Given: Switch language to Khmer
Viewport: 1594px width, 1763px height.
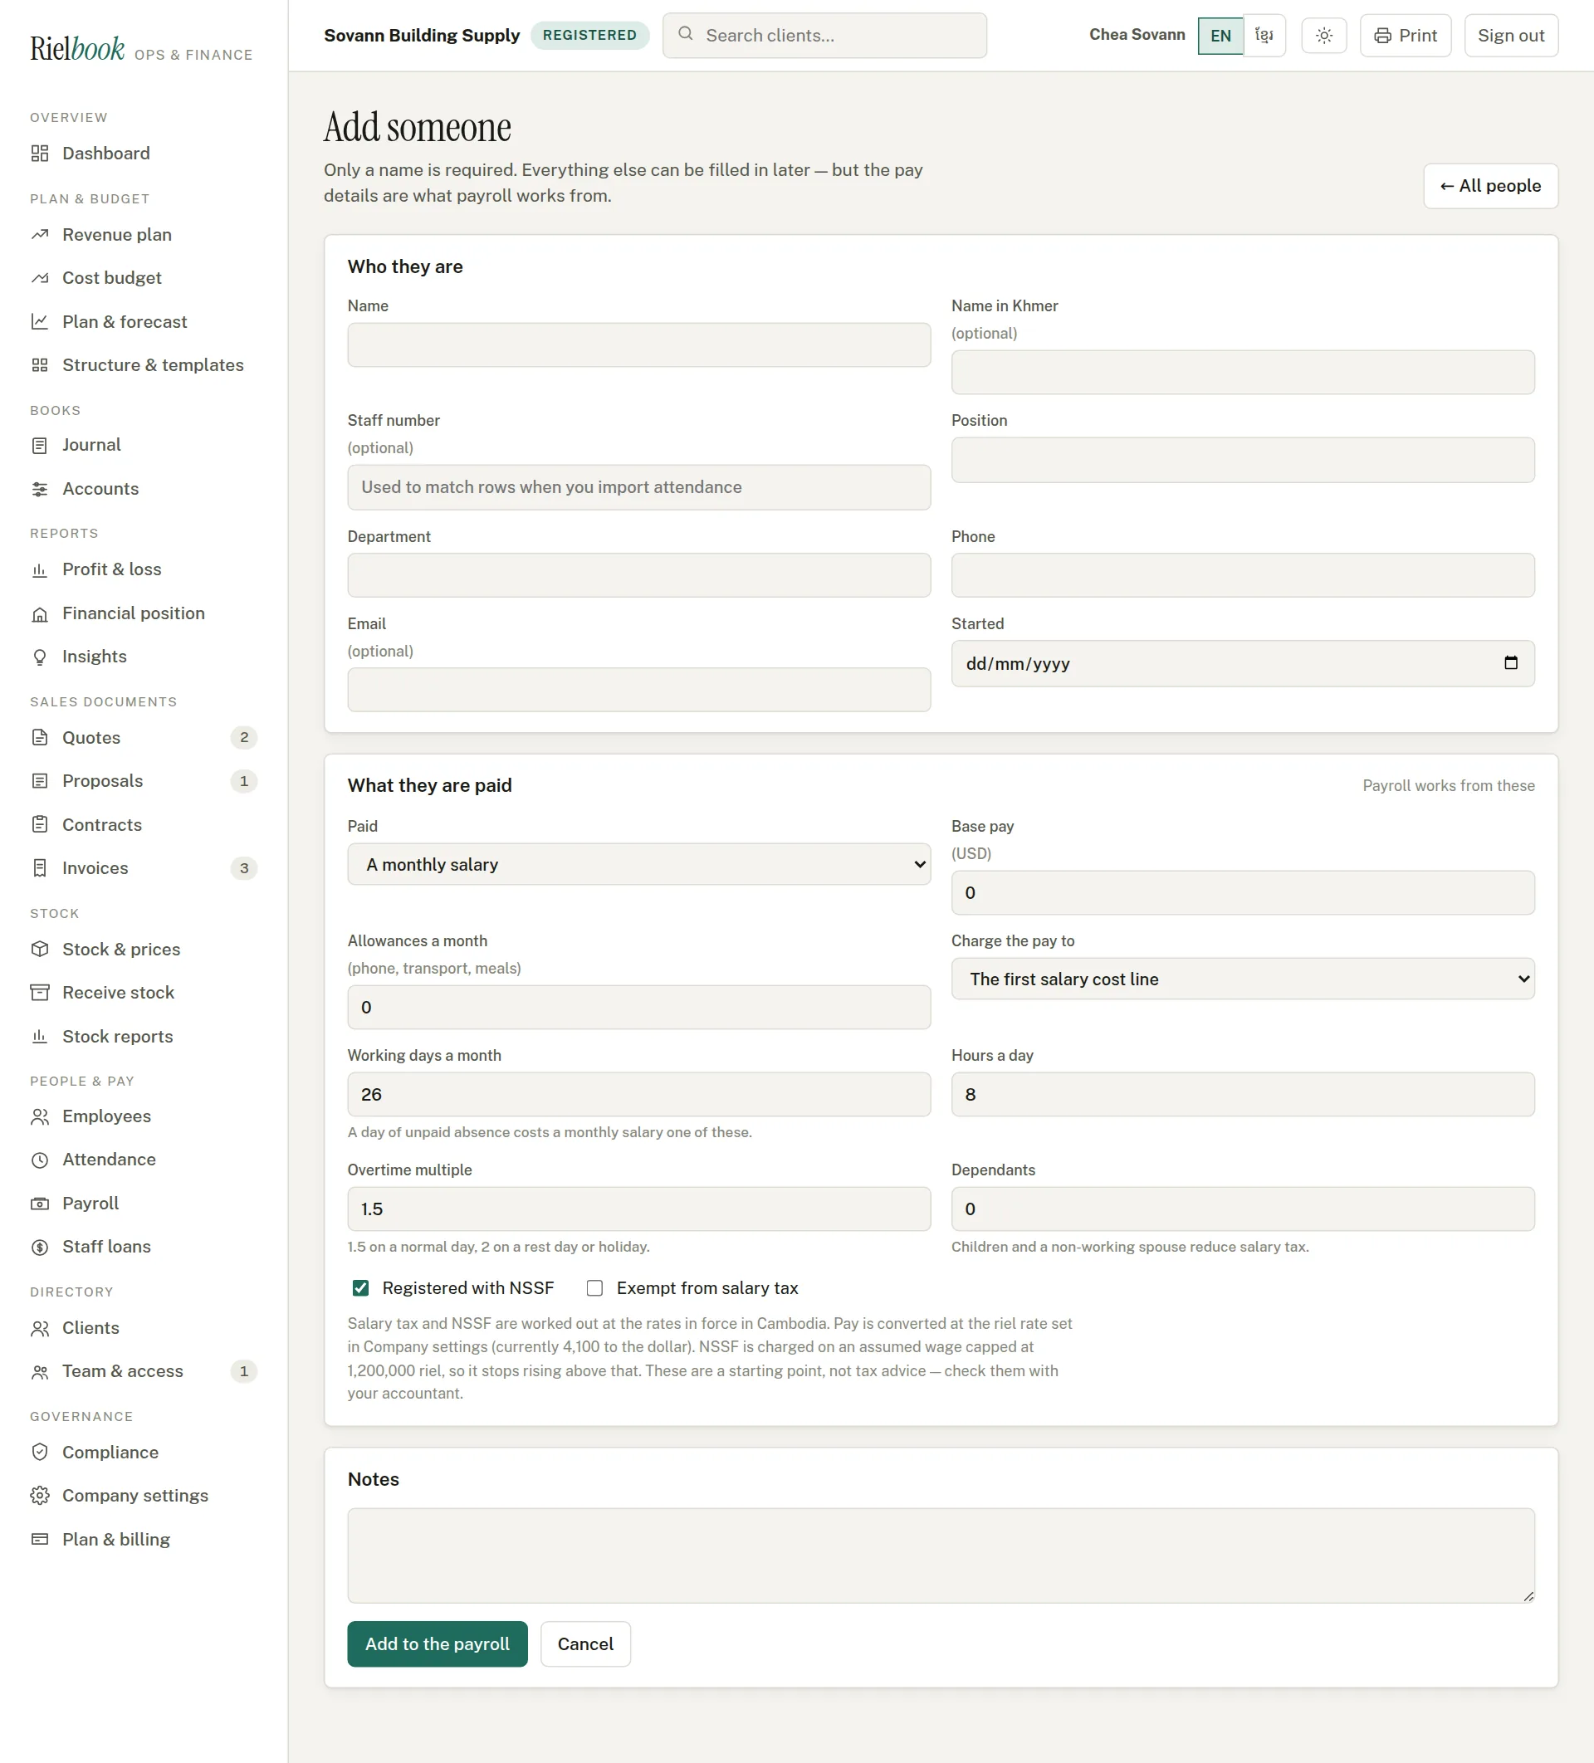Looking at the screenshot, I should pyautogui.click(x=1264, y=36).
